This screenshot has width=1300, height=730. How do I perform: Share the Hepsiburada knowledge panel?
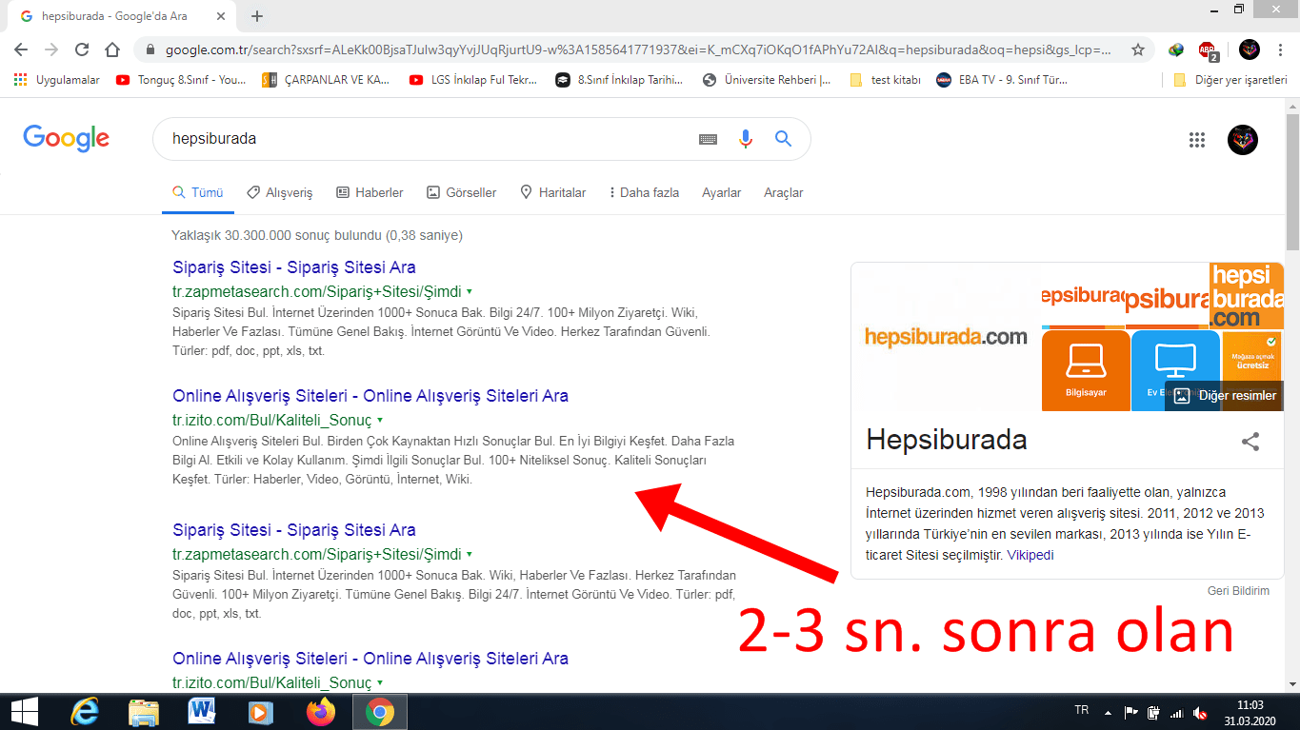(1250, 441)
